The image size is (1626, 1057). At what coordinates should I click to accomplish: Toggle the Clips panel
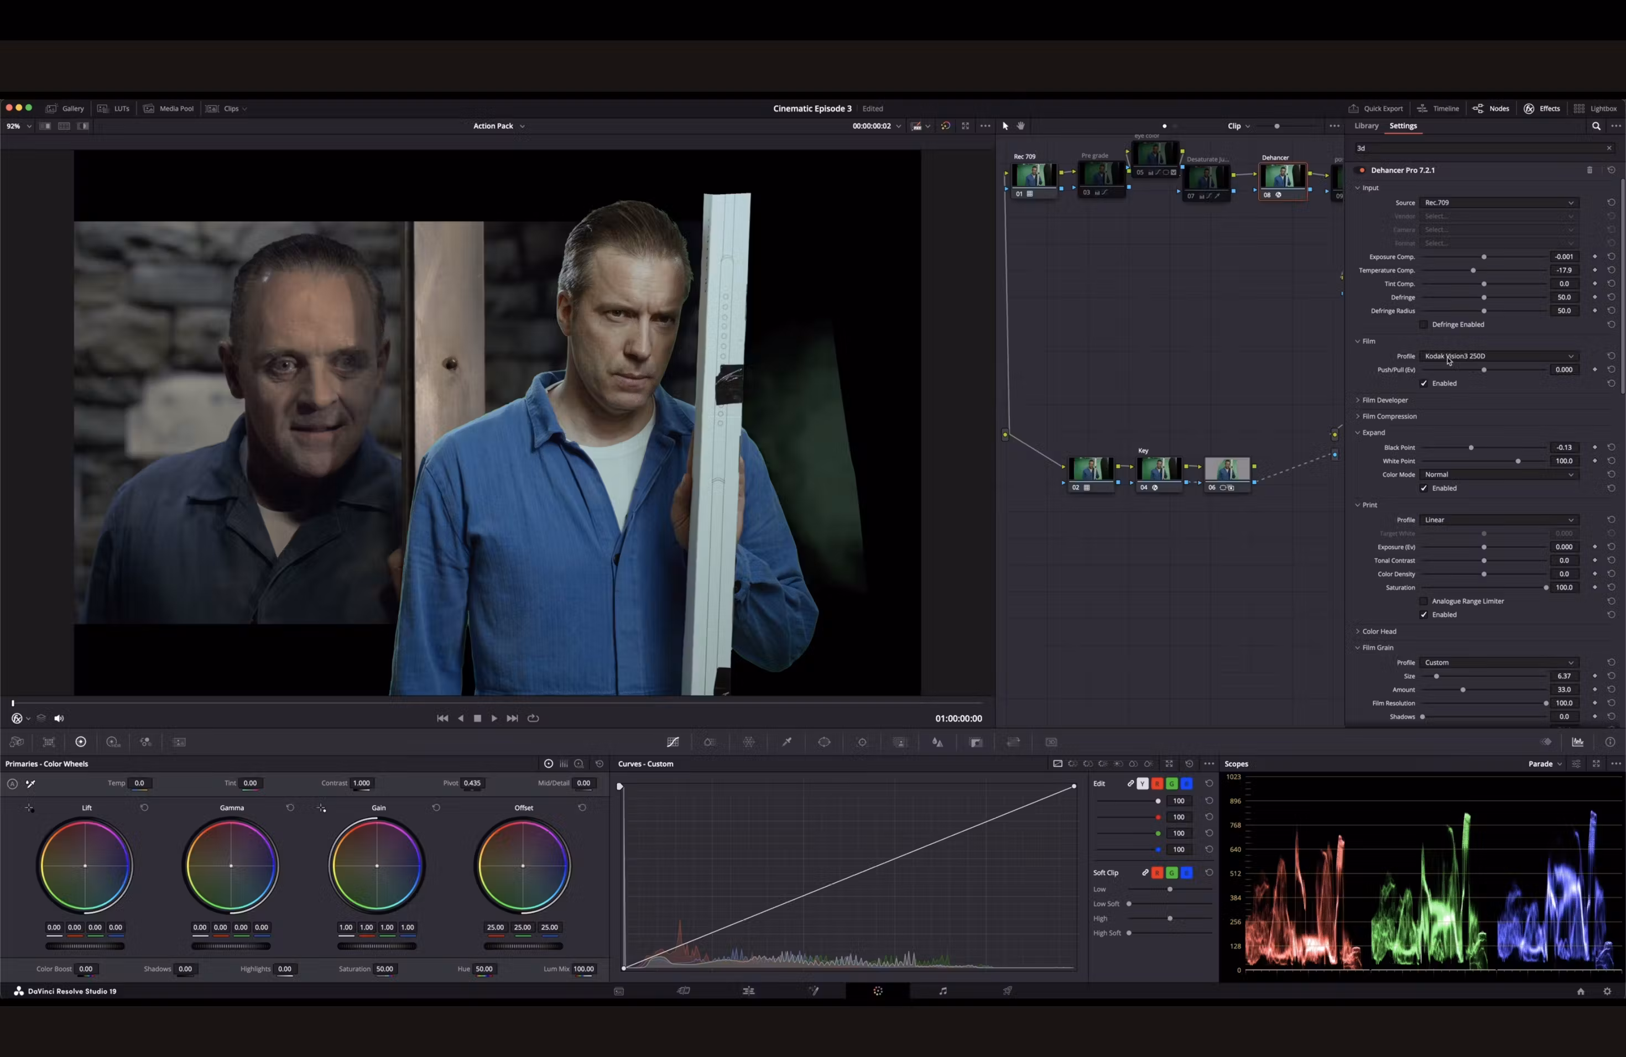click(x=226, y=108)
